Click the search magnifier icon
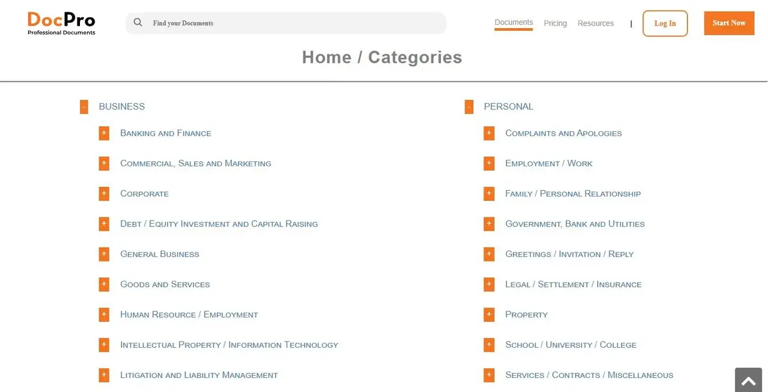 pos(138,22)
